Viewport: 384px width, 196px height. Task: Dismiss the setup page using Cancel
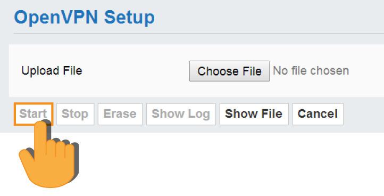click(318, 114)
